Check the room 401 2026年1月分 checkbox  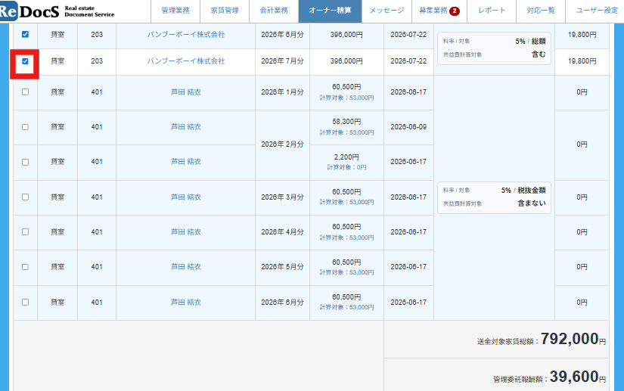(x=25, y=92)
